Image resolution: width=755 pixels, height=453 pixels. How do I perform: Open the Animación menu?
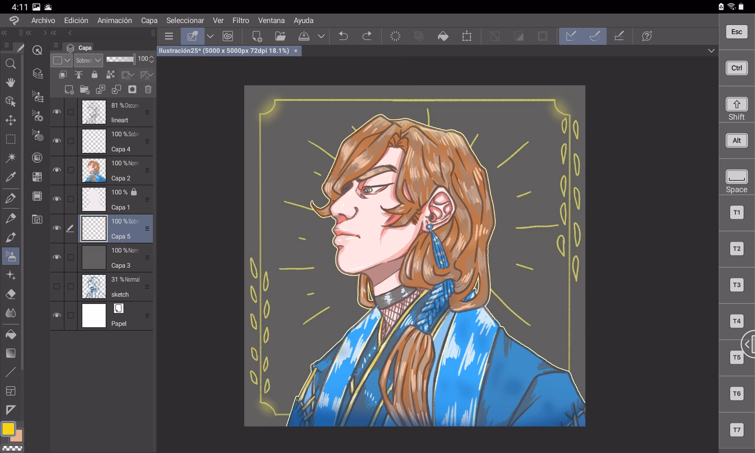click(114, 20)
